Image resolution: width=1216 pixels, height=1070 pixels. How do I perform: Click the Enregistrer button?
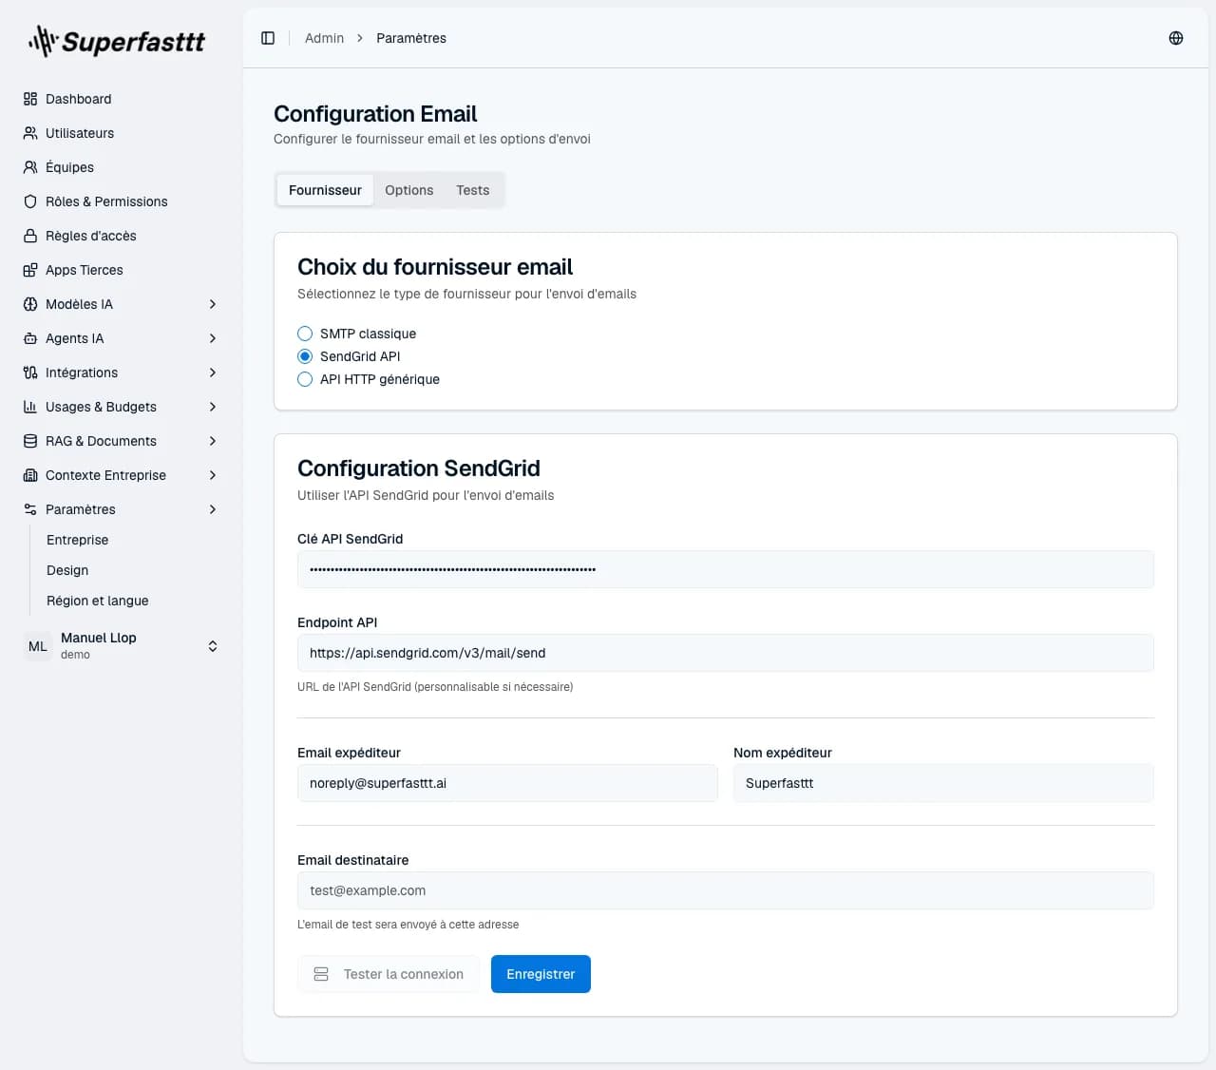tap(541, 974)
